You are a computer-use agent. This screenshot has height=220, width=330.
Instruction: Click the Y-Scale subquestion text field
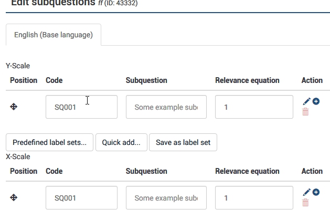click(166, 107)
